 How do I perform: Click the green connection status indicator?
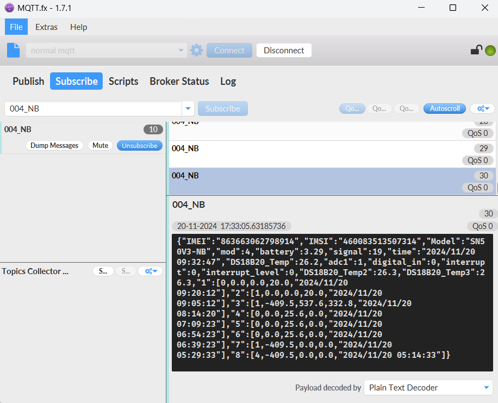point(490,51)
